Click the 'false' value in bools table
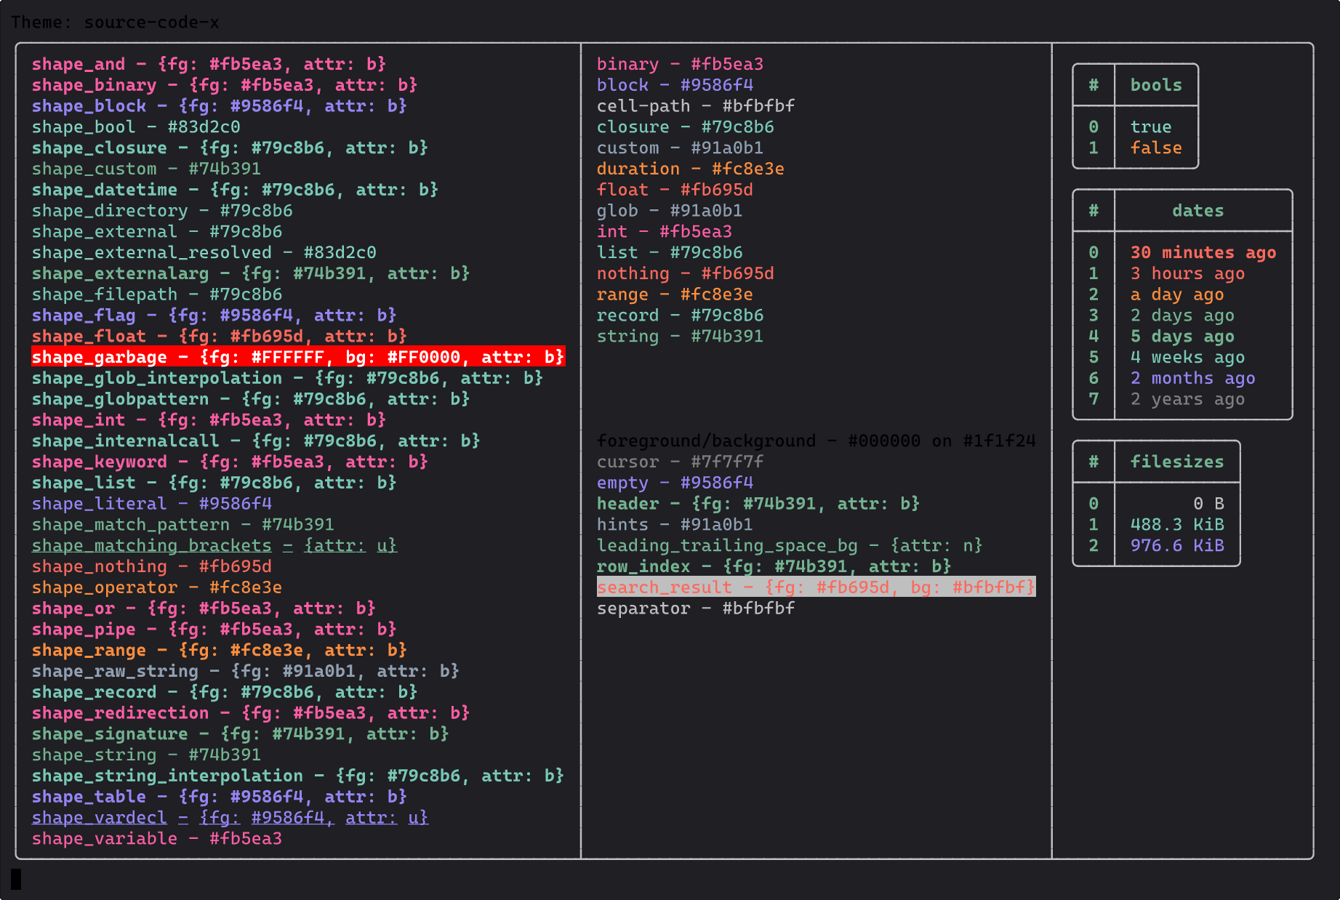This screenshot has height=900, width=1340. tap(1155, 148)
